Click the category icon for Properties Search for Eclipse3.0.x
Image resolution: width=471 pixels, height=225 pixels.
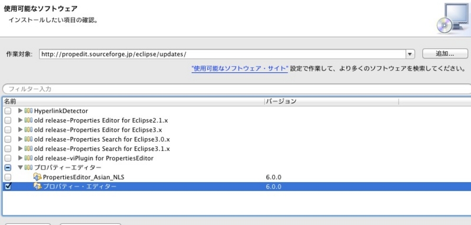click(x=28, y=139)
